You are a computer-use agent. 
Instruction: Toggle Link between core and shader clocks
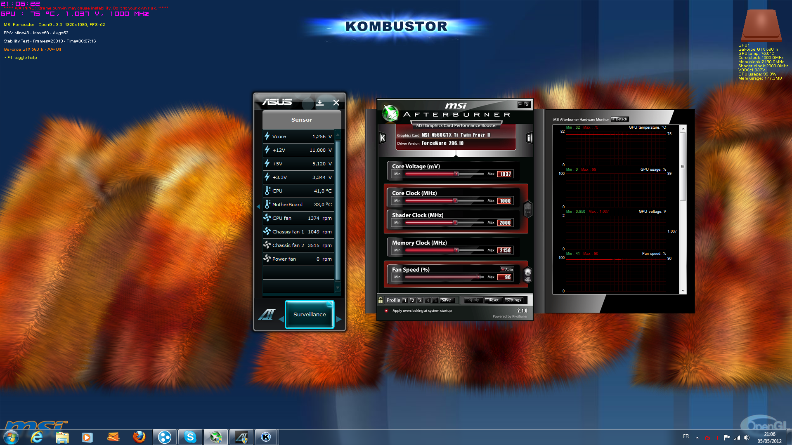(527, 209)
